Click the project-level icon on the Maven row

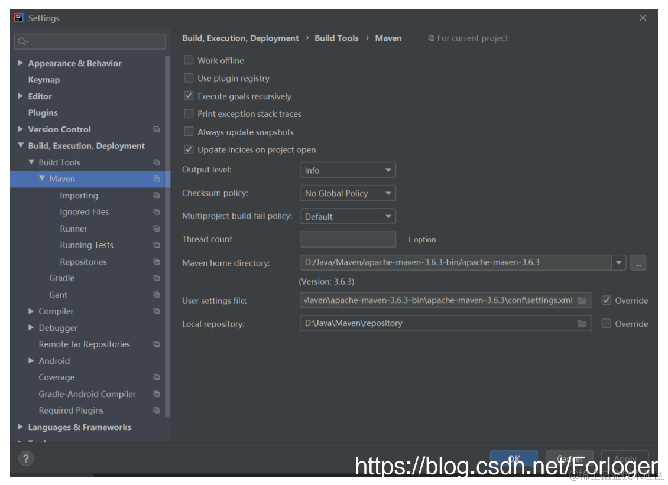[x=156, y=179]
